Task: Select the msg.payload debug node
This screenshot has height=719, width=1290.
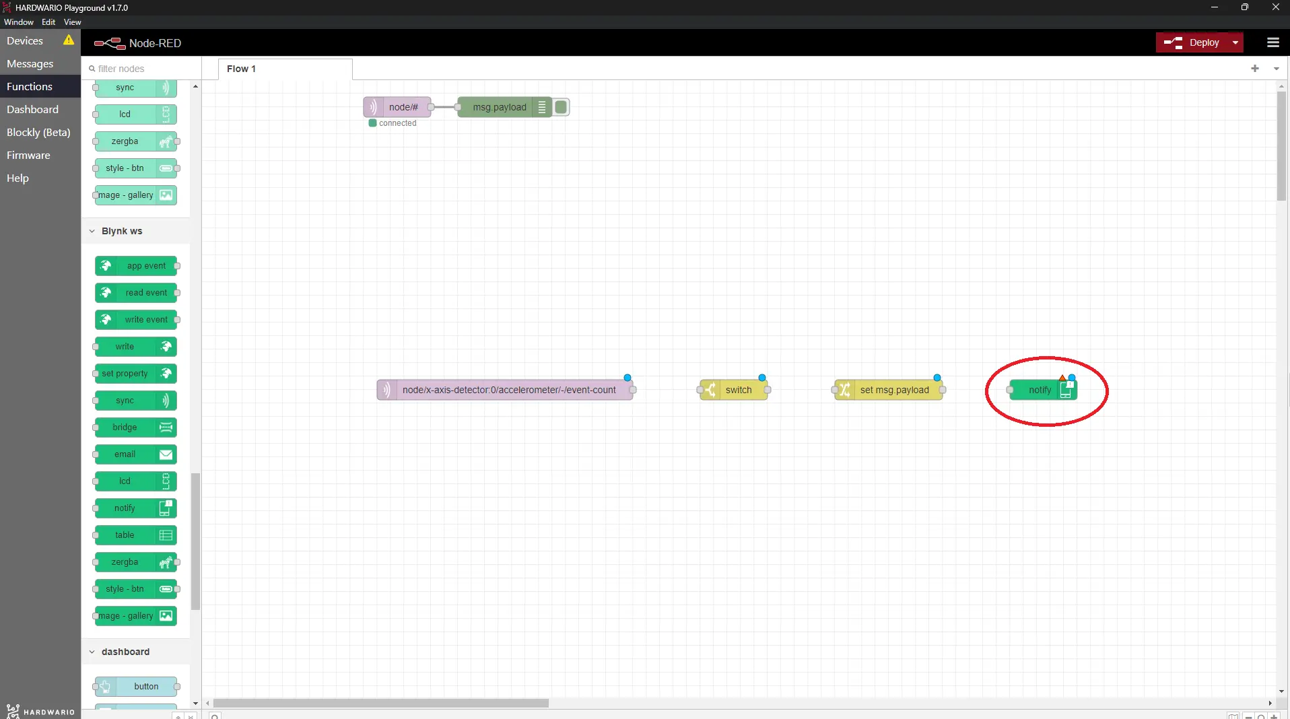Action: pos(505,107)
